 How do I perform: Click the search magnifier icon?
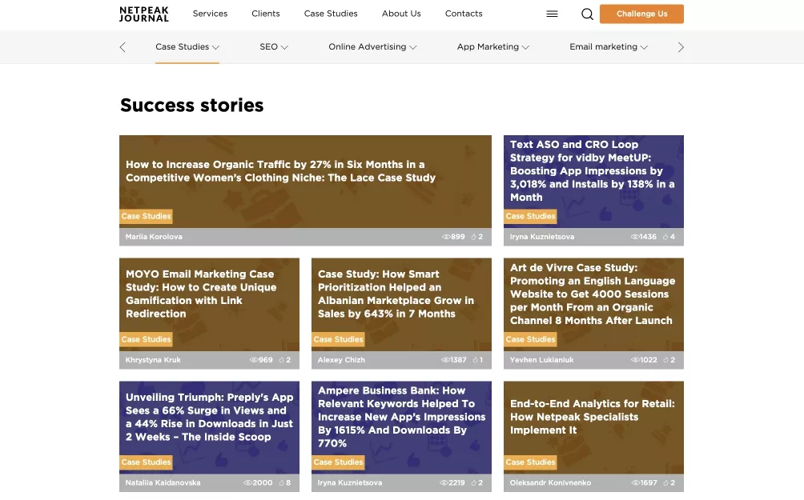587,14
